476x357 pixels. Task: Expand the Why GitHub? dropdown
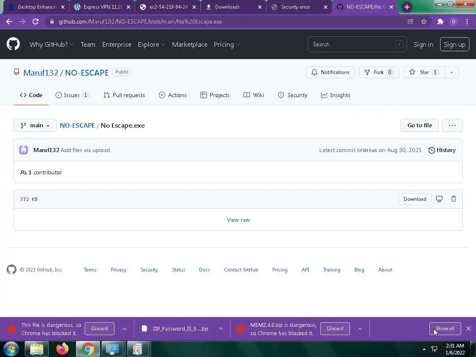(52, 44)
